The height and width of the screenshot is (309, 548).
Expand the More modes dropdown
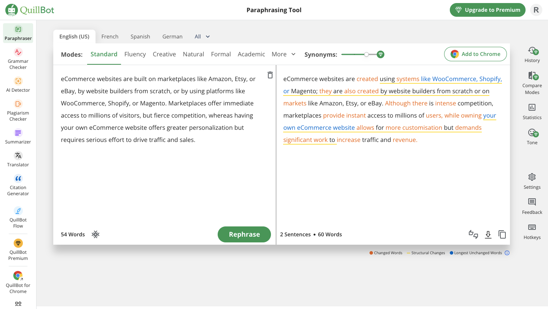coord(284,54)
